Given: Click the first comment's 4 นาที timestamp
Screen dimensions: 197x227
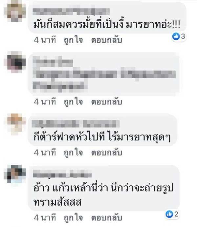Looking at the screenshot, I should pos(45,40).
